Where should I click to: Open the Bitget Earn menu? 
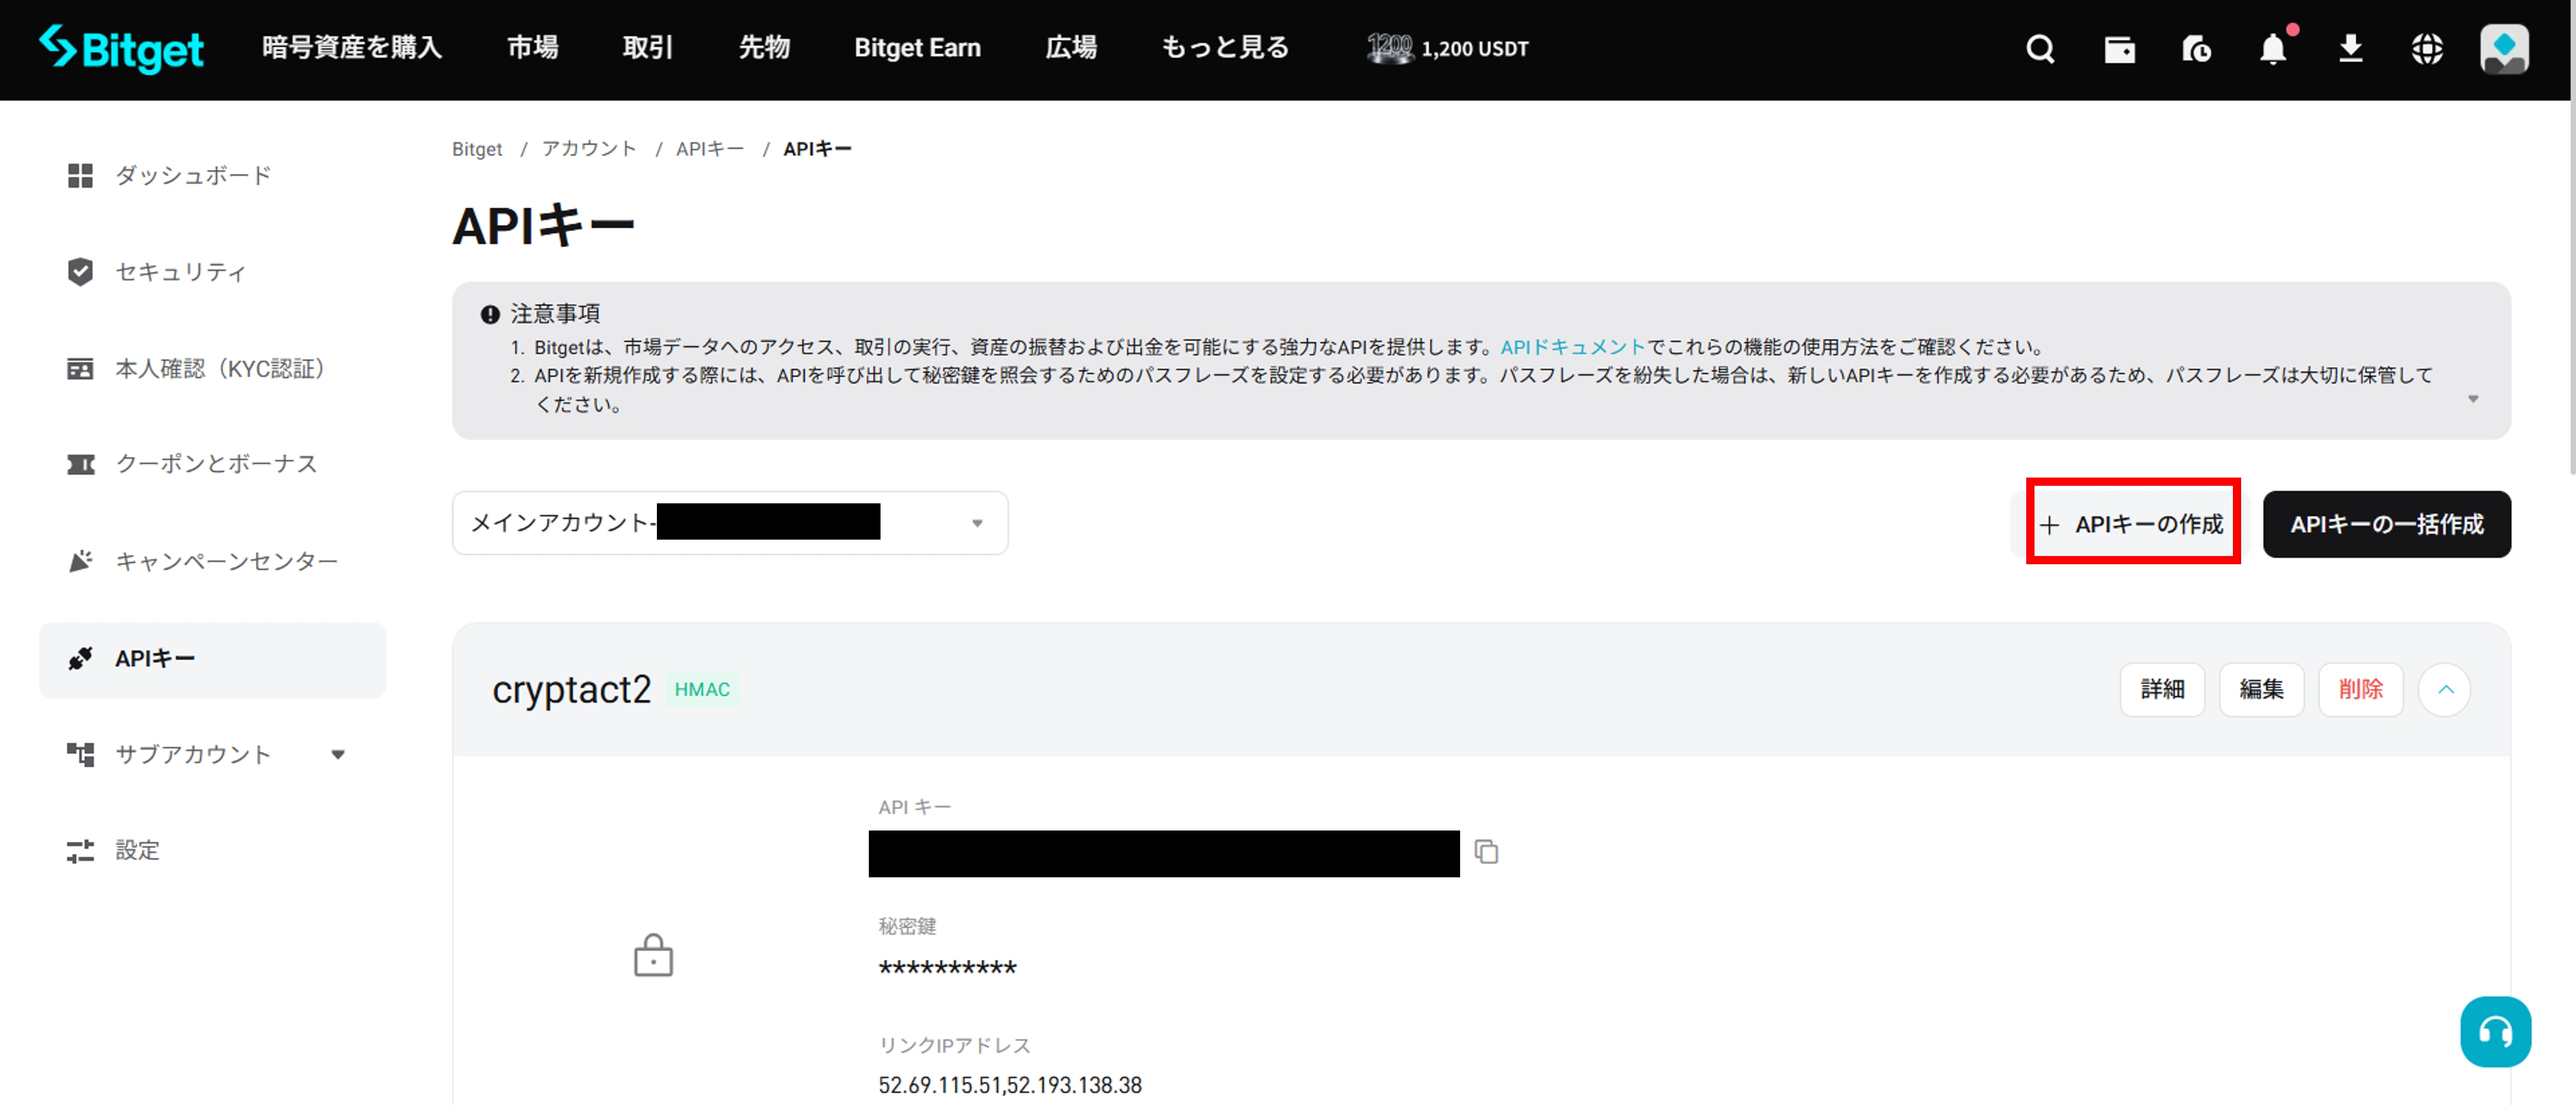917,48
